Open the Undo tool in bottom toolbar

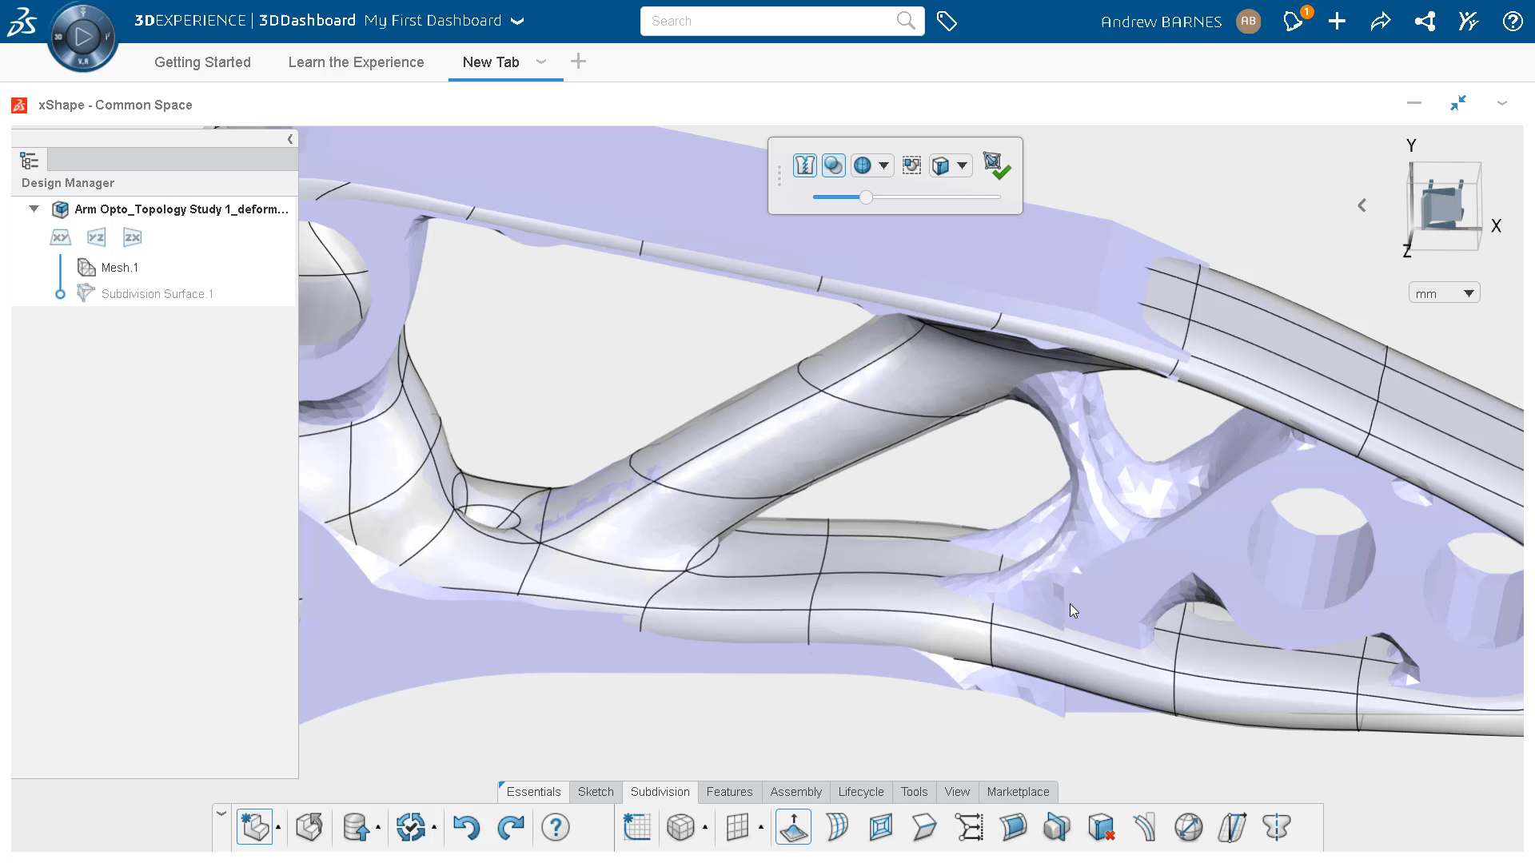(467, 827)
